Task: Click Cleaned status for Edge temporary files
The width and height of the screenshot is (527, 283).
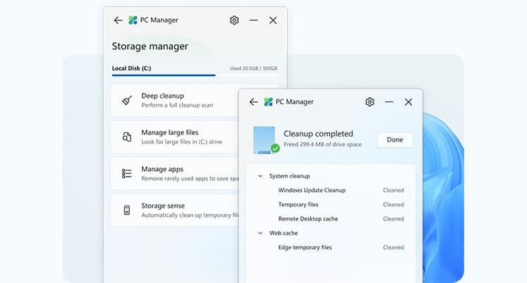Action: [393, 248]
